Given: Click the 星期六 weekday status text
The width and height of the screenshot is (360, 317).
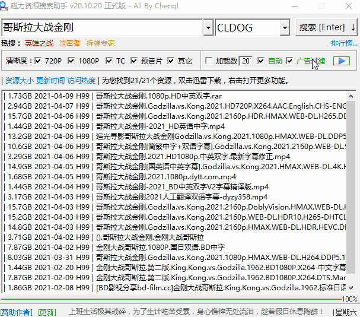Looking at the screenshot, I should coord(346,312).
